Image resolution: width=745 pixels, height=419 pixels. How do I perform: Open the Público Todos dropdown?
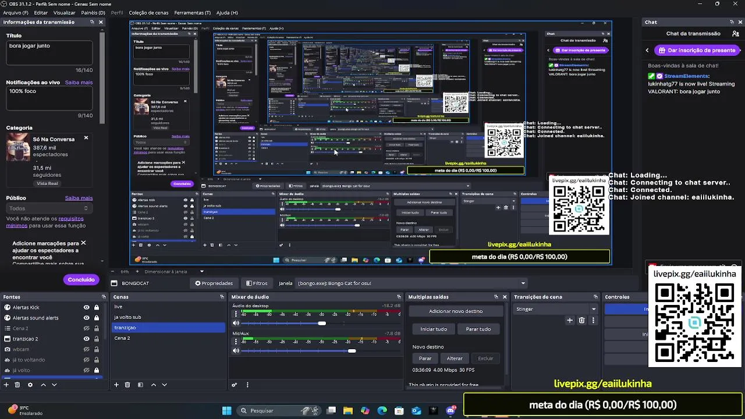click(48, 208)
